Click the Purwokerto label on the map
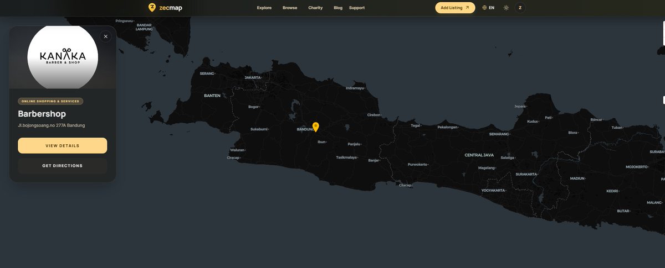Viewport: 665px width, 268px height. point(417,165)
